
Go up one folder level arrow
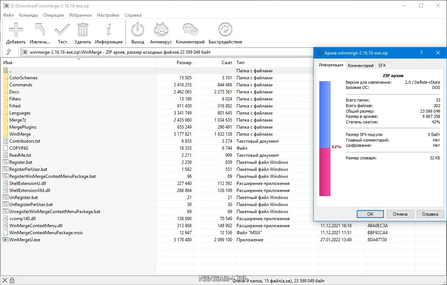(x=9, y=52)
